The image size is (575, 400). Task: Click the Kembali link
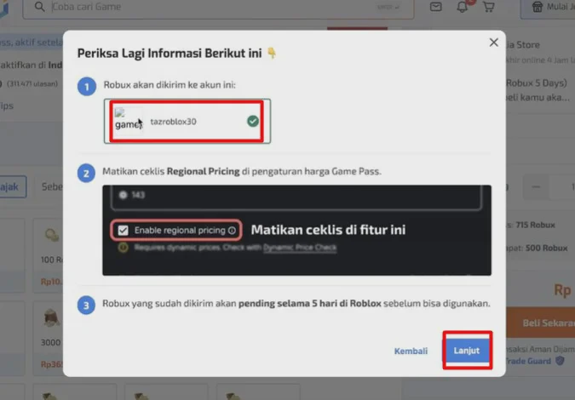pos(411,351)
